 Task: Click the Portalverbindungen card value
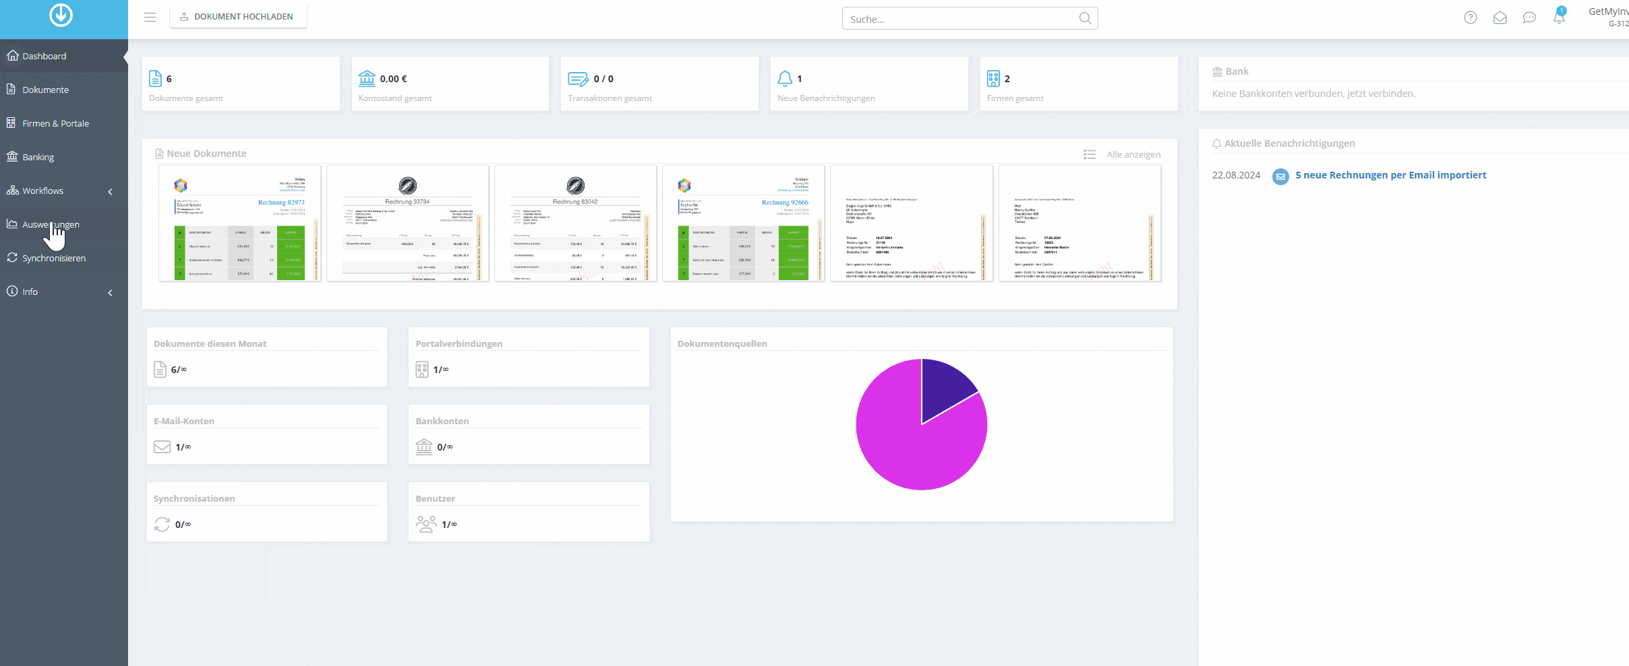click(x=441, y=370)
